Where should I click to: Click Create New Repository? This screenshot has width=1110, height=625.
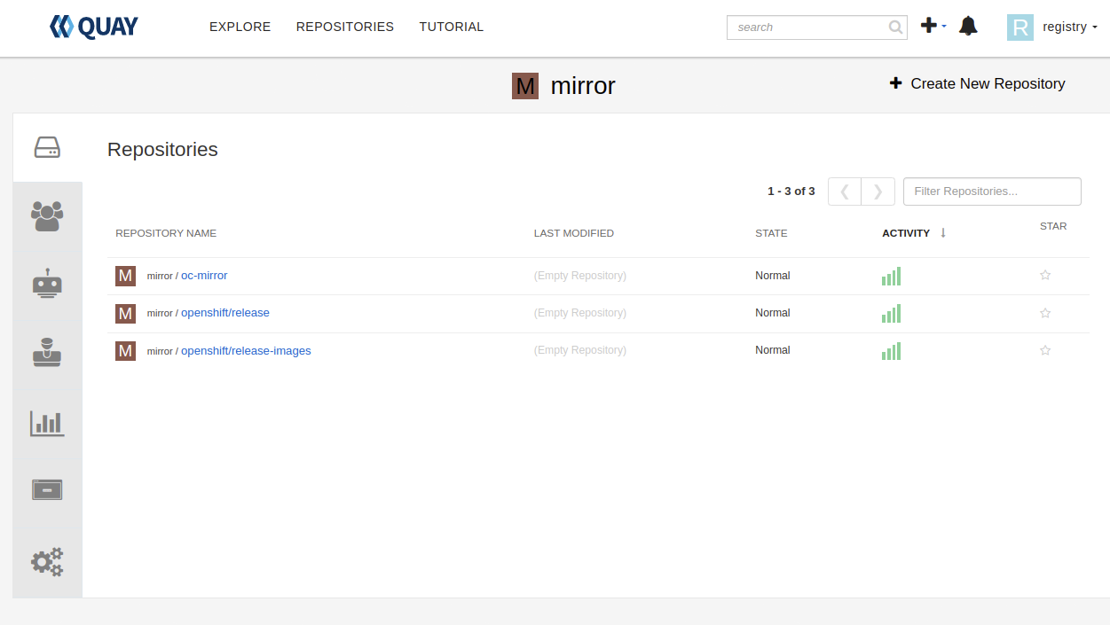[977, 83]
